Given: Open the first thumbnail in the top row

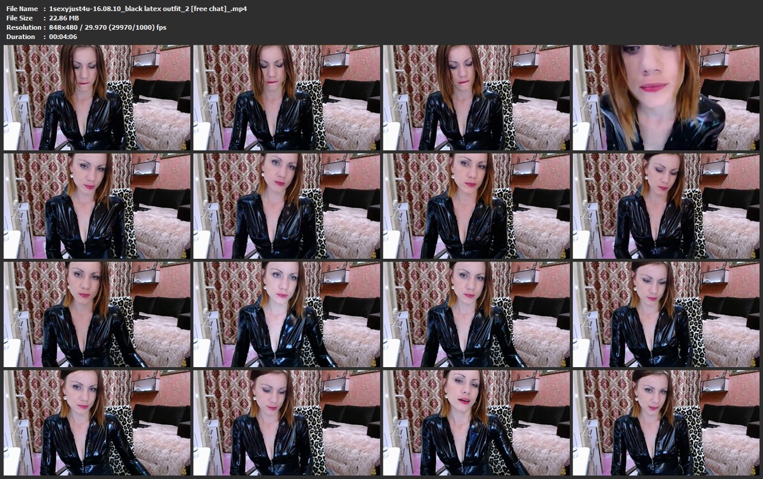Looking at the screenshot, I should click(97, 98).
